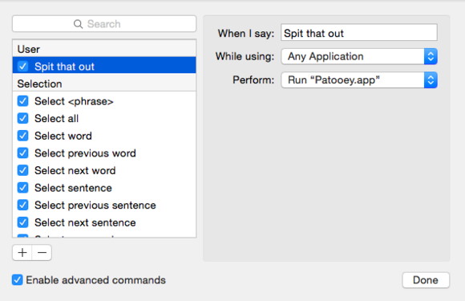Select the 'Select next word' command text

[x=75, y=171]
